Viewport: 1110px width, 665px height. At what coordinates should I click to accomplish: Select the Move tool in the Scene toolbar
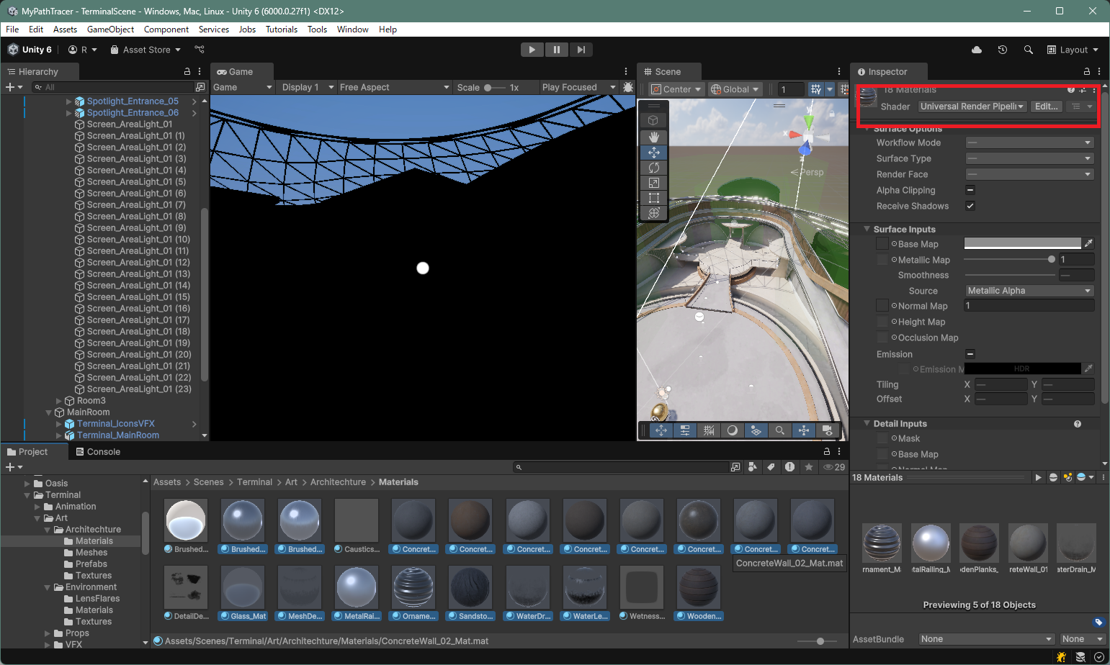pyautogui.click(x=654, y=152)
